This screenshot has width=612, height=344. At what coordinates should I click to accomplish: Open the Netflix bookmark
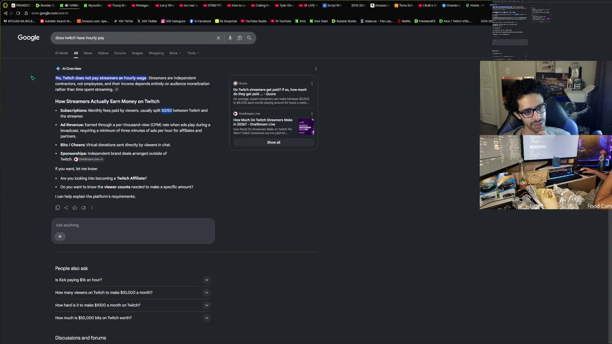click(404, 21)
